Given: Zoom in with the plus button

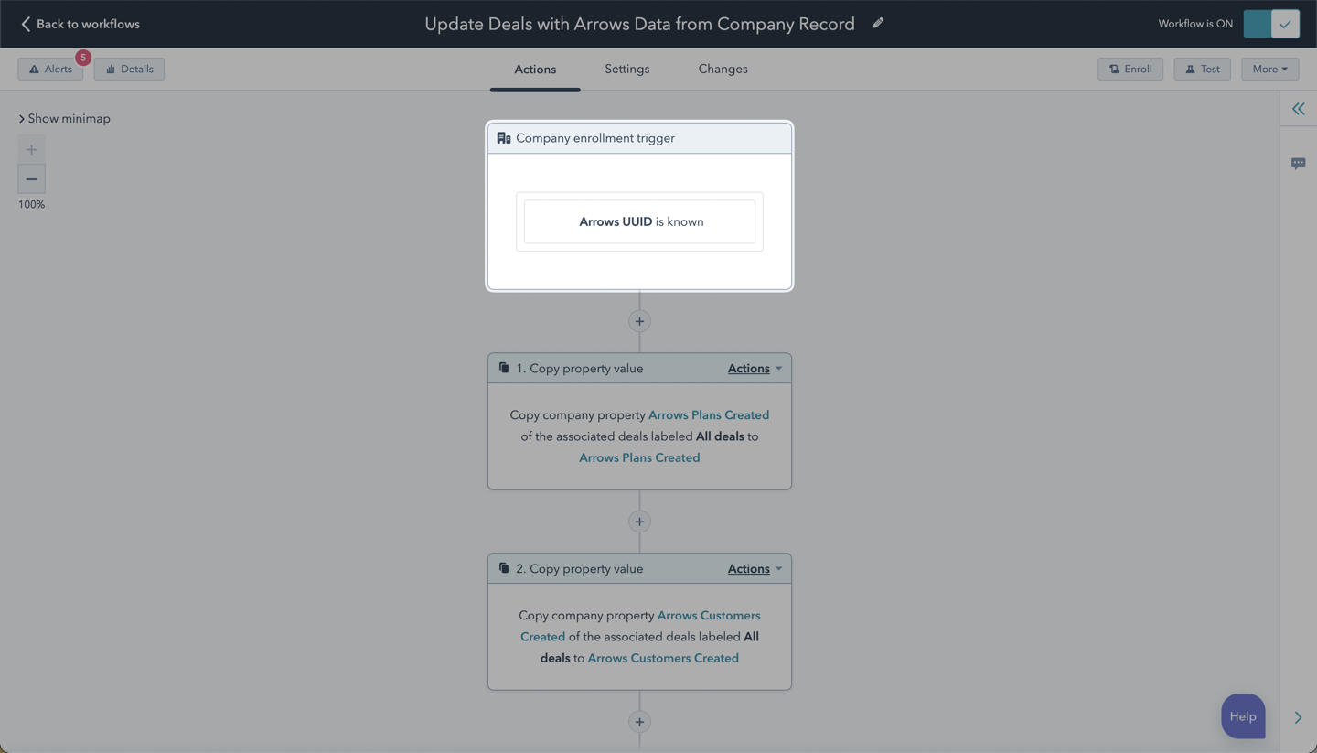Looking at the screenshot, I should click(x=31, y=149).
